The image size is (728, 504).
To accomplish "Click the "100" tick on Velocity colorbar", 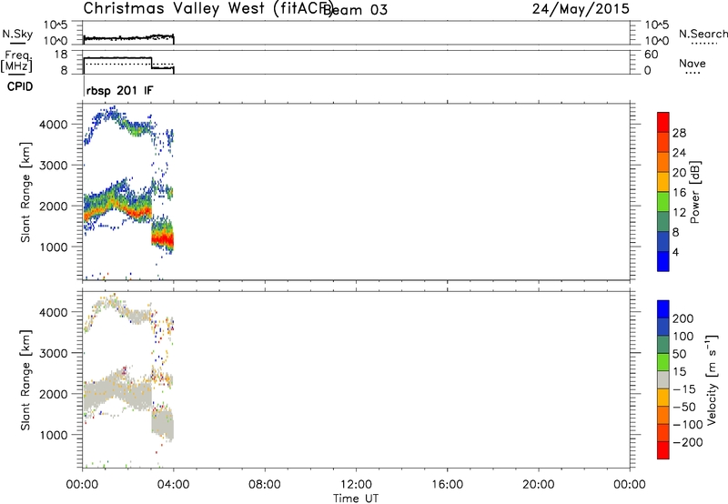I will click(683, 337).
